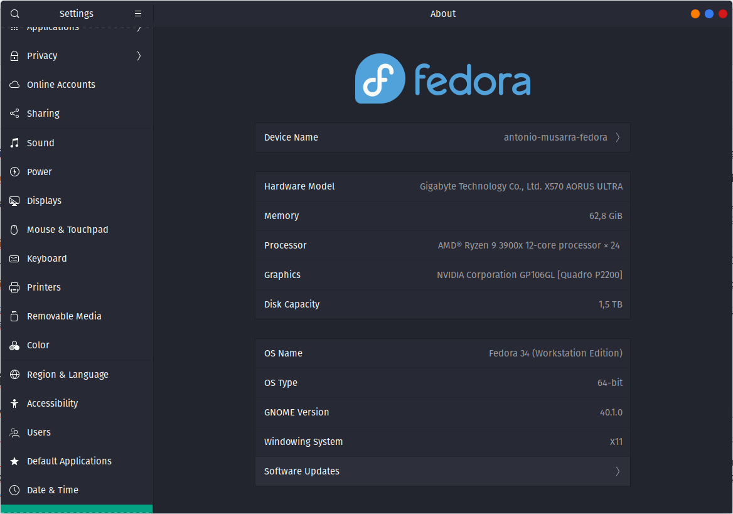This screenshot has height=514, width=733.
Task: Click Windowing System value X11
Action: [x=616, y=441]
